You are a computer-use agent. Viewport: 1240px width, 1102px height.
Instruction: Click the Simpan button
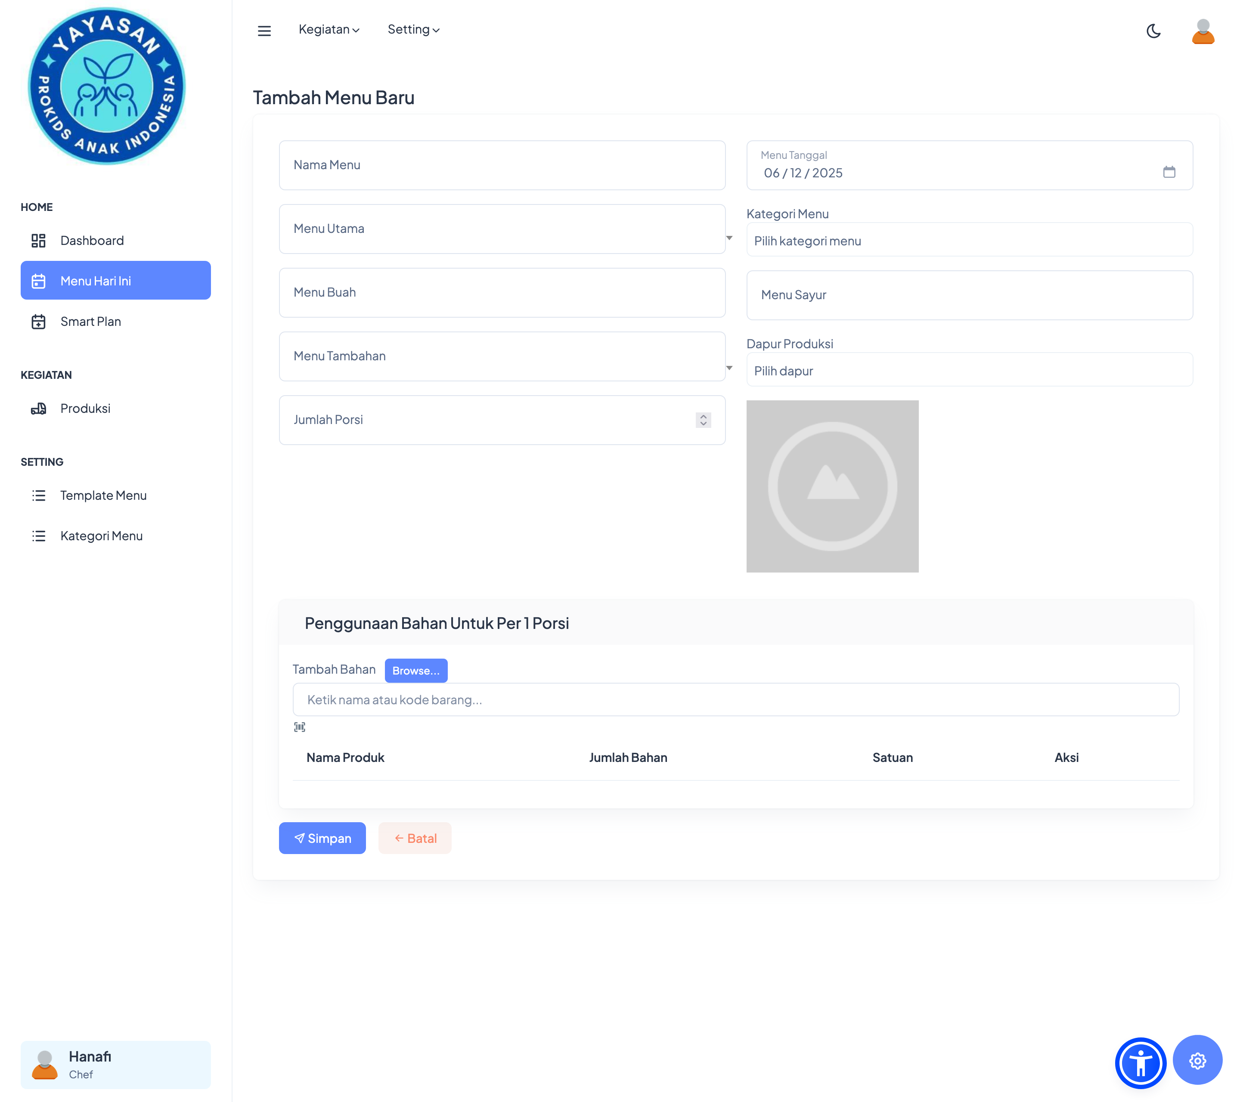tap(322, 838)
